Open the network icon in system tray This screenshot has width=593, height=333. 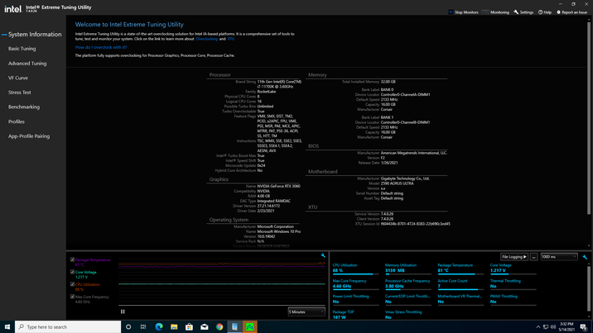coord(546,326)
